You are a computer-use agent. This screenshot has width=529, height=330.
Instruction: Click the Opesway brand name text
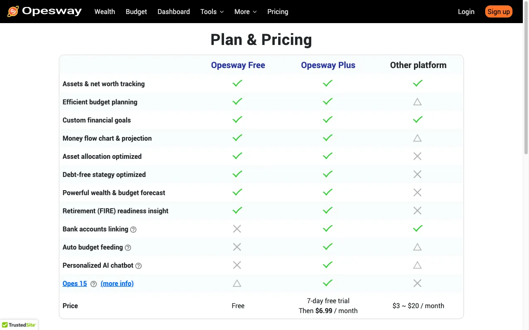click(52, 11)
